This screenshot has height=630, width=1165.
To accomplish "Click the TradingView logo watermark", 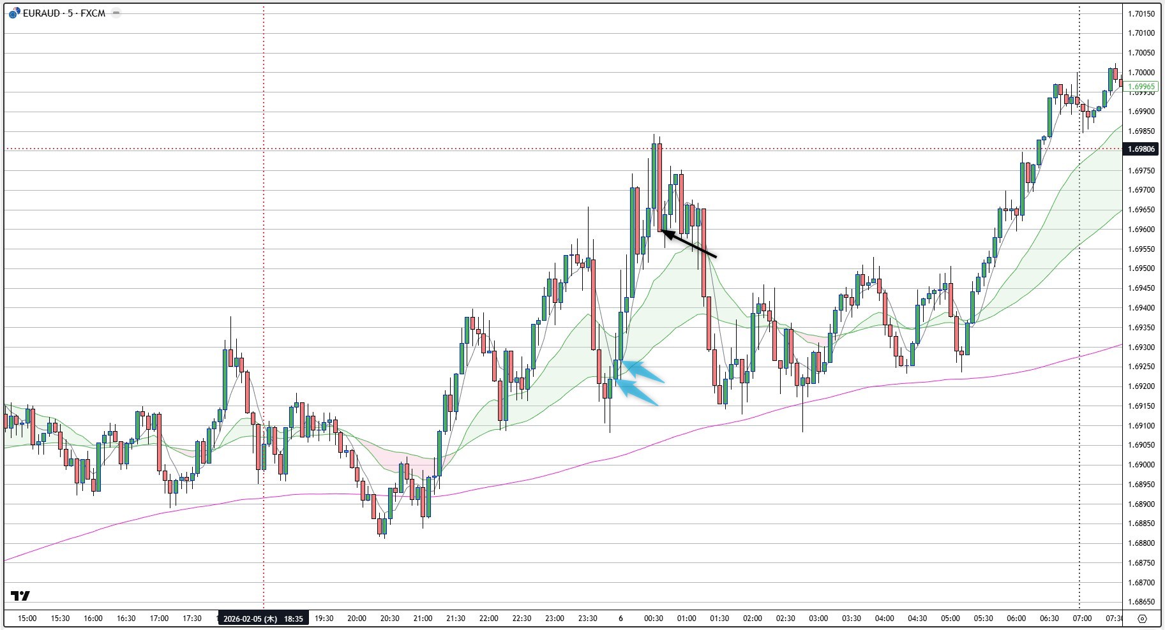I will (x=21, y=596).
